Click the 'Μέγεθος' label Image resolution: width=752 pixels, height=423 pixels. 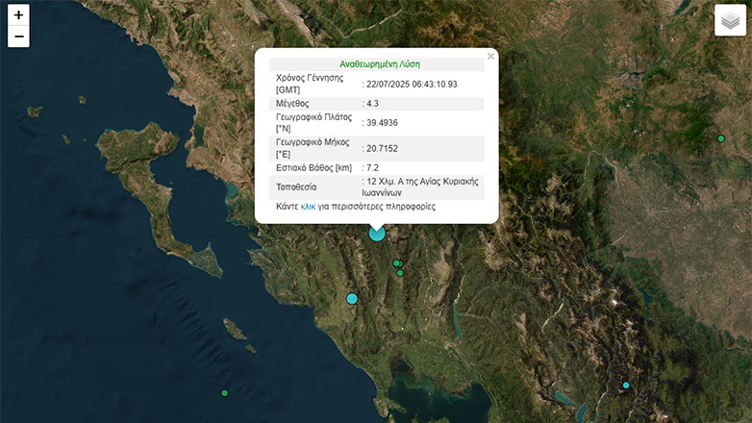[292, 104]
